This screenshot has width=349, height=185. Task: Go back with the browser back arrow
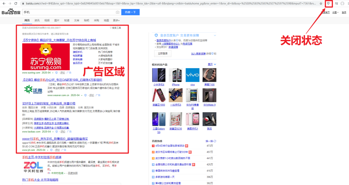pyautogui.click(x=4, y=4)
